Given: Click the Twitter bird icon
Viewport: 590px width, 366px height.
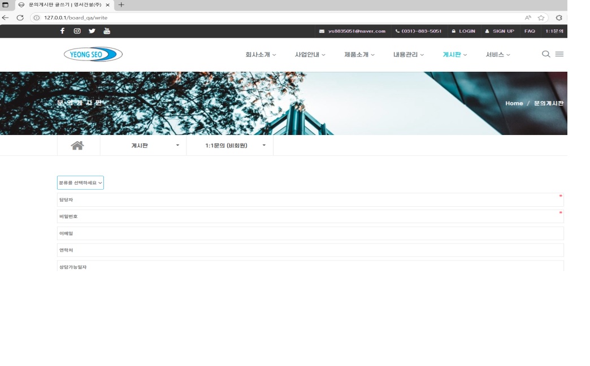Looking at the screenshot, I should pyautogui.click(x=92, y=31).
